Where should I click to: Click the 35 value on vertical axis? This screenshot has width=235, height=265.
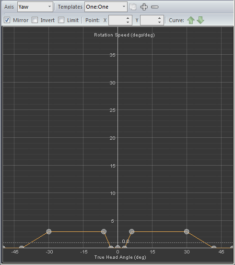pyautogui.click(x=112, y=55)
